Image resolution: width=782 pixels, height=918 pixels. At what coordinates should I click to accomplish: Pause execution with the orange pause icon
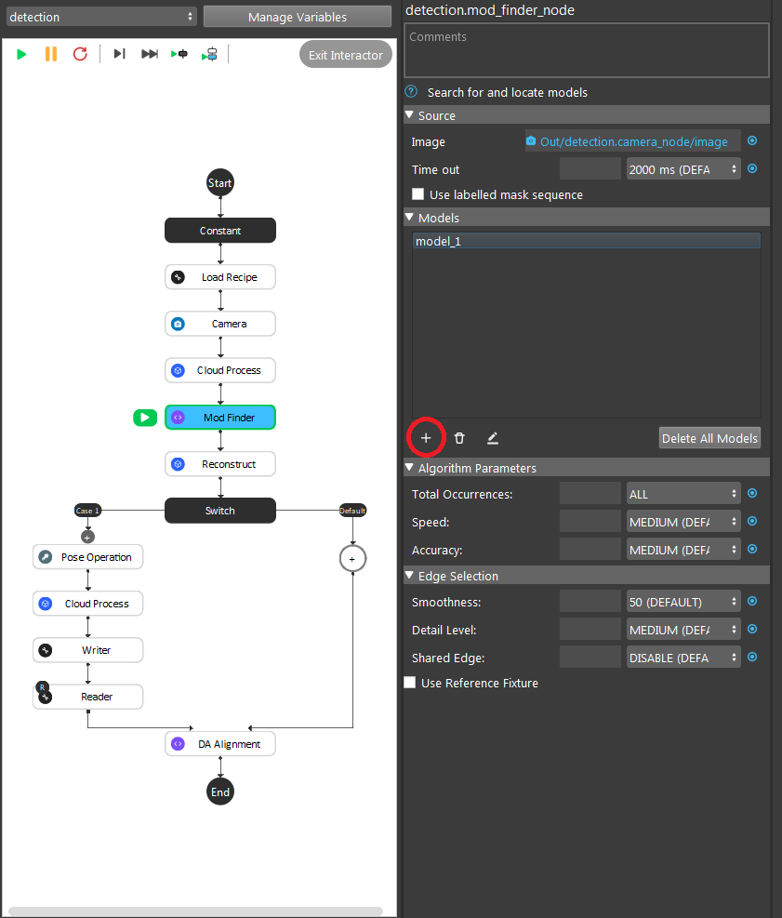pos(51,55)
